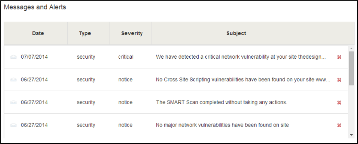358x144 pixels.
Task: Delete the no major network vulnerabilities message
Action: click(339, 125)
